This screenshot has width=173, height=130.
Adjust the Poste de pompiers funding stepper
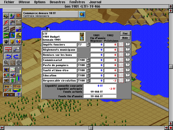click(88, 65)
